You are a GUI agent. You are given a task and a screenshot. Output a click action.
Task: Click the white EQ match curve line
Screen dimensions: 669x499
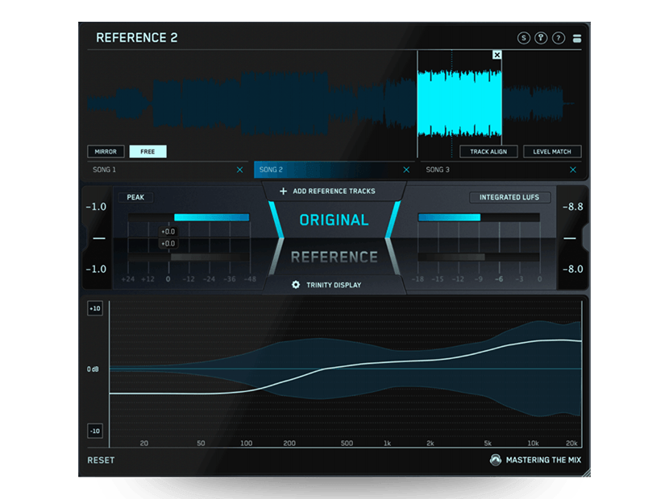click(x=346, y=365)
